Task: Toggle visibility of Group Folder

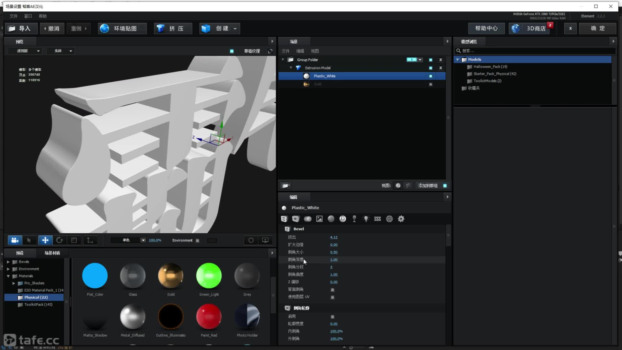Action: [431, 60]
